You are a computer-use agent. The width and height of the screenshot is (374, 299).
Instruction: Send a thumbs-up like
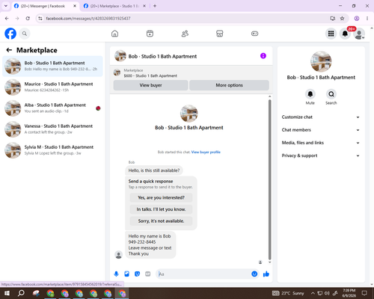(x=266, y=274)
